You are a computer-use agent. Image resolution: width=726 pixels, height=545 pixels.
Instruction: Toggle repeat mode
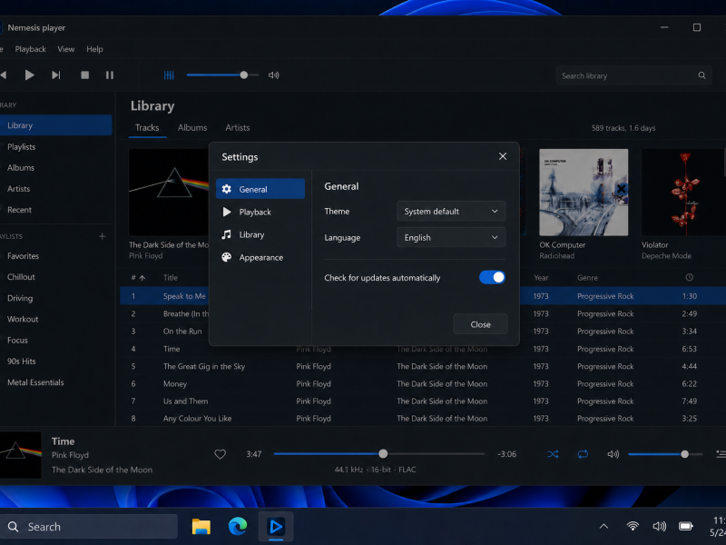click(583, 454)
